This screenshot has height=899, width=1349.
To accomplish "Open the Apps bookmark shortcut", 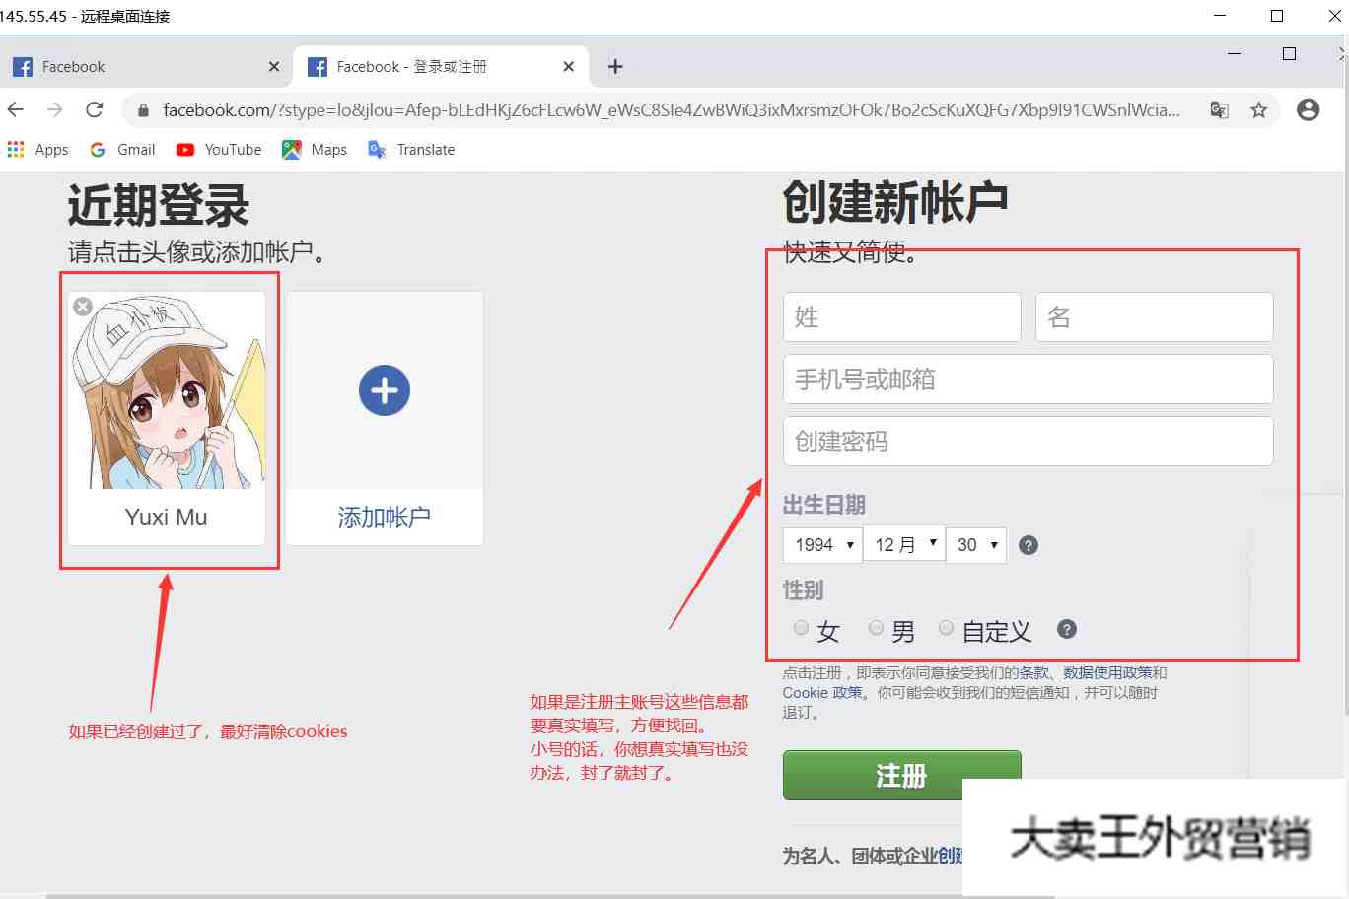I will [x=37, y=149].
